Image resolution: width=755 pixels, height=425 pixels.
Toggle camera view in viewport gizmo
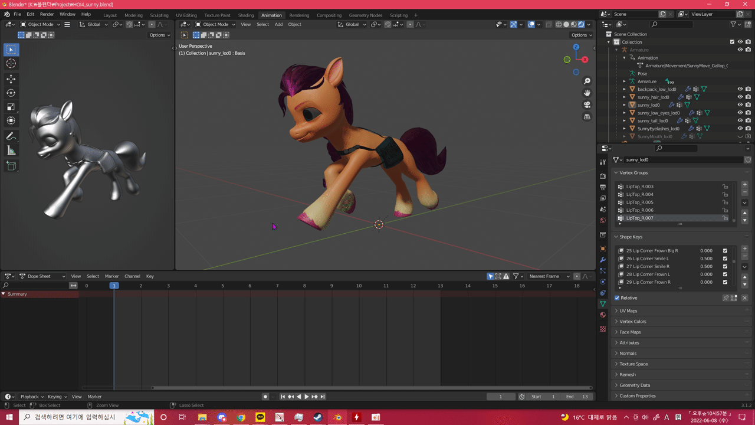[x=587, y=105]
